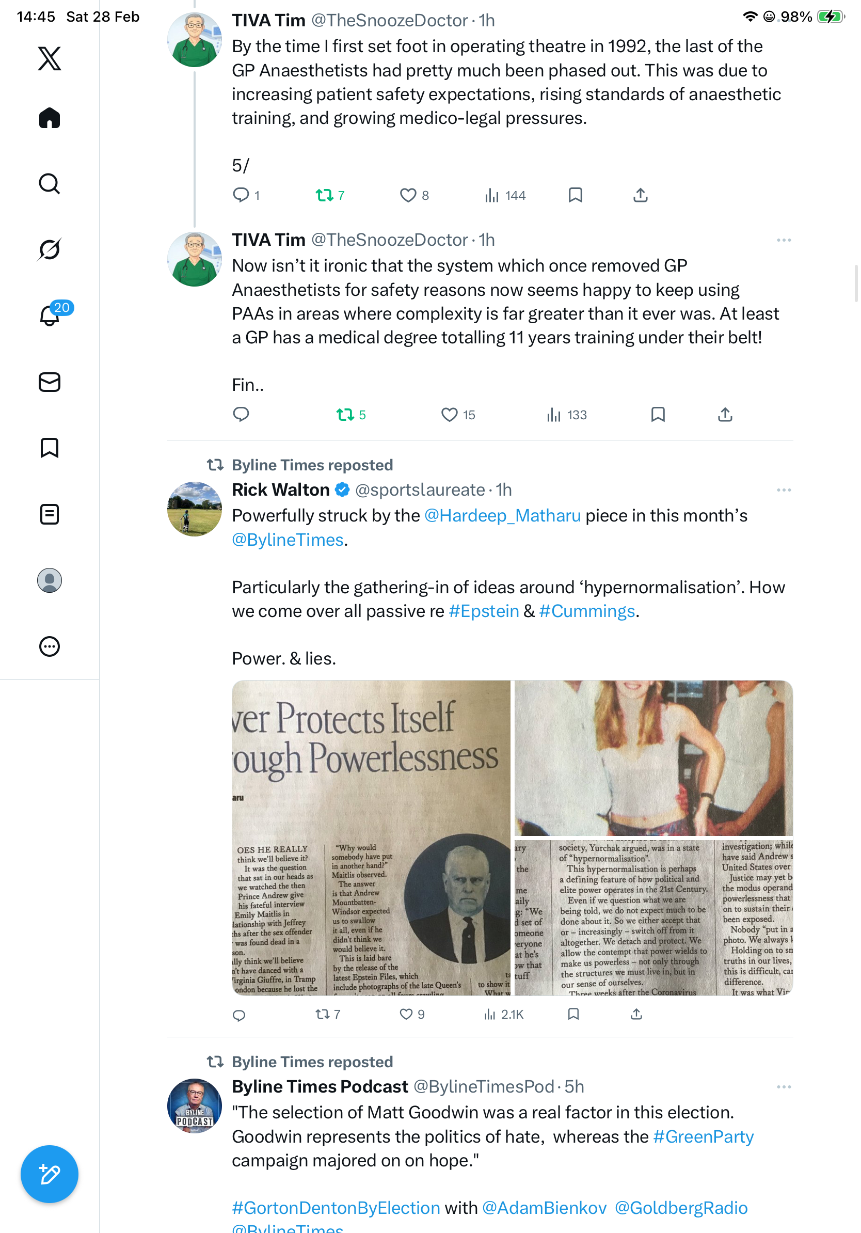Open the Prince Andrew newspaper photo
Image resolution: width=861 pixels, height=1233 pixels.
point(371,838)
